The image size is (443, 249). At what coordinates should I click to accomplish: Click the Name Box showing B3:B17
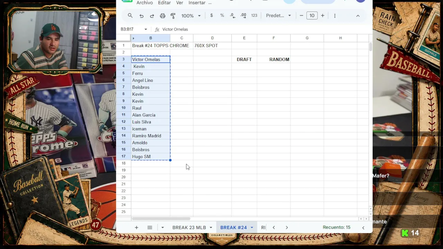(x=130, y=29)
